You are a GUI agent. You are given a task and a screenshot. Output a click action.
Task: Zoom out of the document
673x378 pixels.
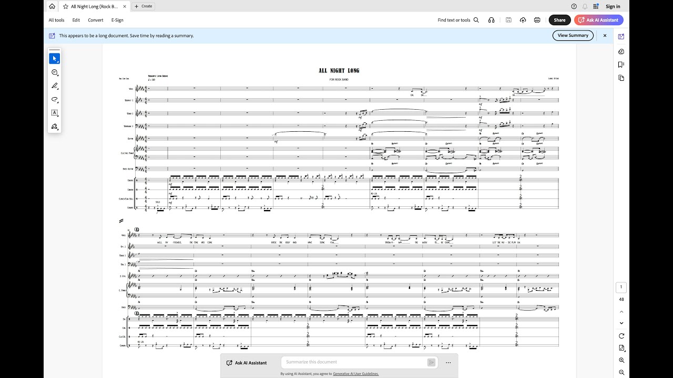point(621,372)
